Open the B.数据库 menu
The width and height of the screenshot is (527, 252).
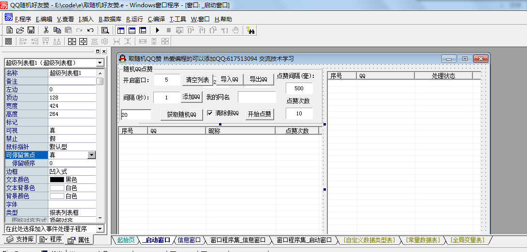110,19
